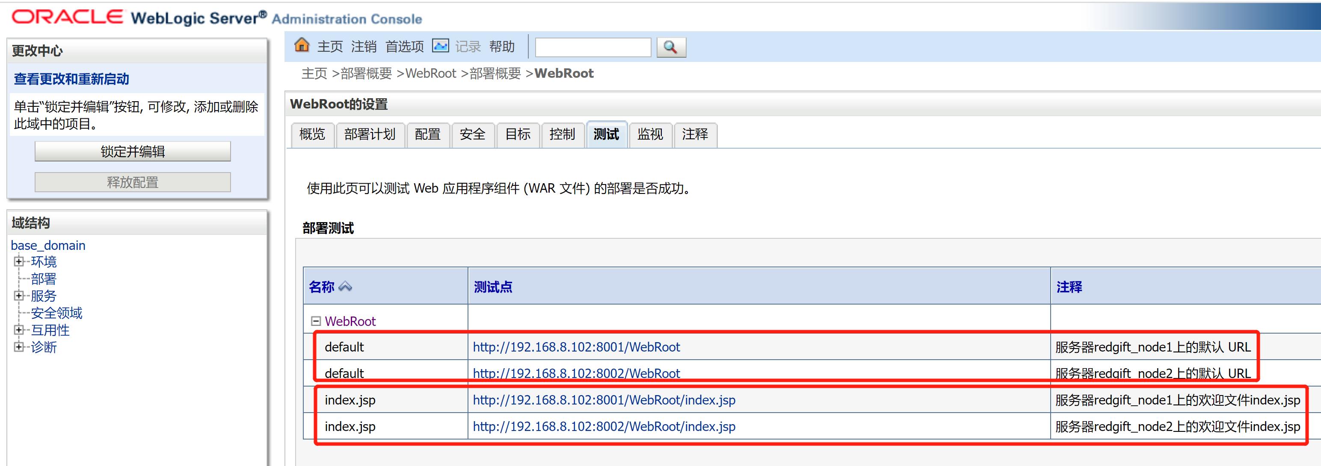Sort table by 名称 column header
The image size is (1321, 466).
[322, 287]
